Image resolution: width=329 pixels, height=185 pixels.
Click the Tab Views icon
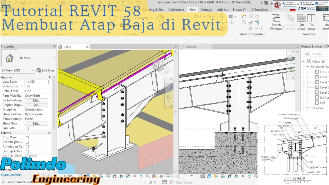(x=301, y=18)
